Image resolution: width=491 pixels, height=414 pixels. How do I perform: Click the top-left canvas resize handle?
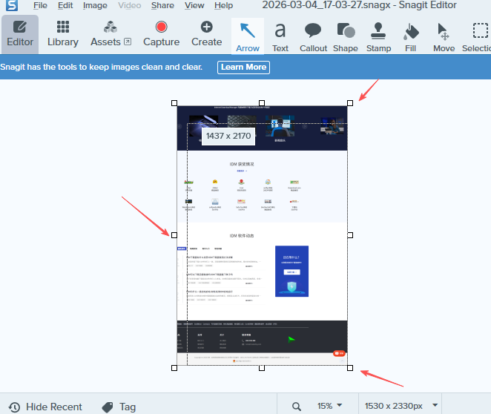coord(174,103)
